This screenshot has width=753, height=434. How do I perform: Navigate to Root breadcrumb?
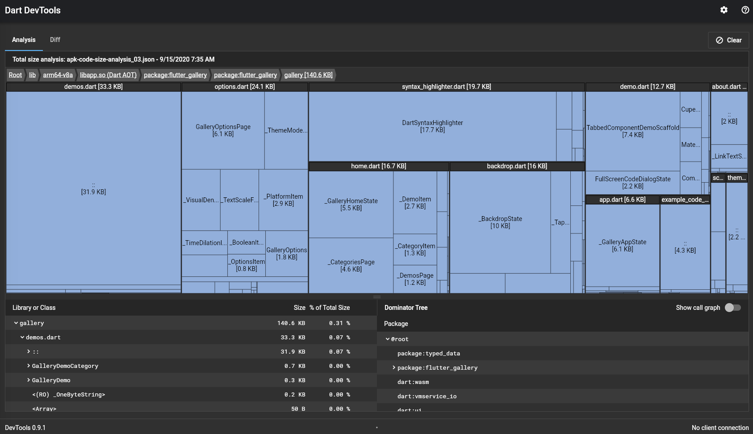click(15, 75)
